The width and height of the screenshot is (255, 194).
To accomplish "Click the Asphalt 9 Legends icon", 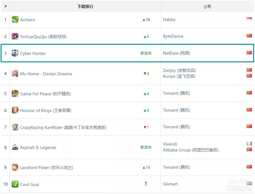I will tap(15, 147).
